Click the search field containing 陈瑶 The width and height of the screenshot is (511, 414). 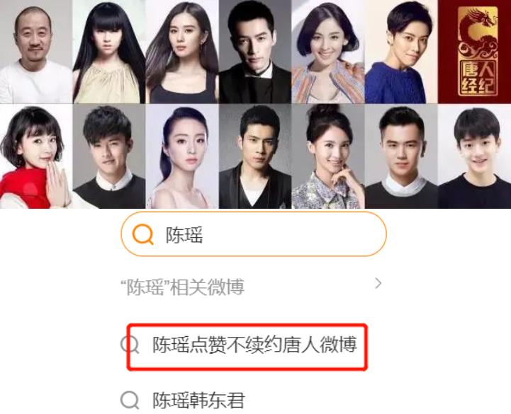click(254, 234)
